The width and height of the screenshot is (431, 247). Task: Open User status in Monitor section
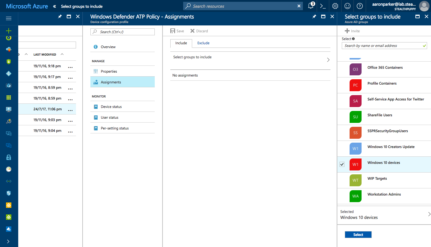(x=122, y=118)
